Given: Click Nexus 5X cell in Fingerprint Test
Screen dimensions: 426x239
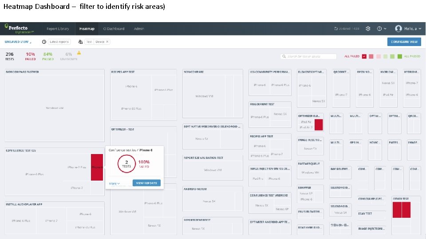Looking at the screenshot, I should (280, 114).
